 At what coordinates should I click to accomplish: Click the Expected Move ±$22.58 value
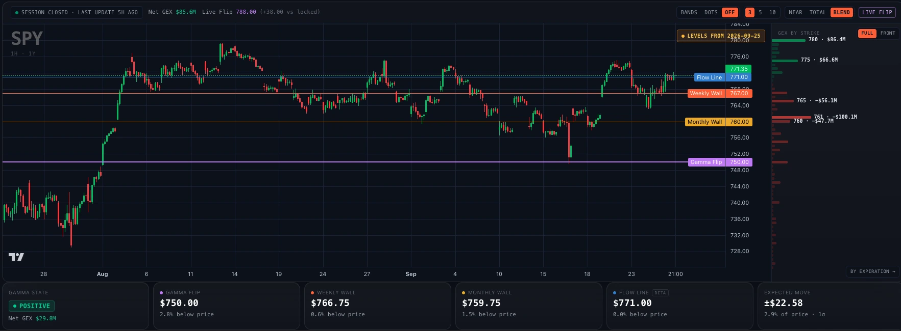point(783,303)
